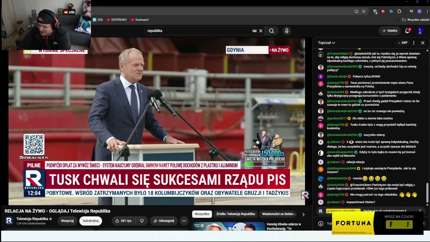This screenshot has width=430, height=242.
Task: Open the Hennig-Kloska recommended video thumbnail
Action: pyautogui.click(x=228, y=226)
